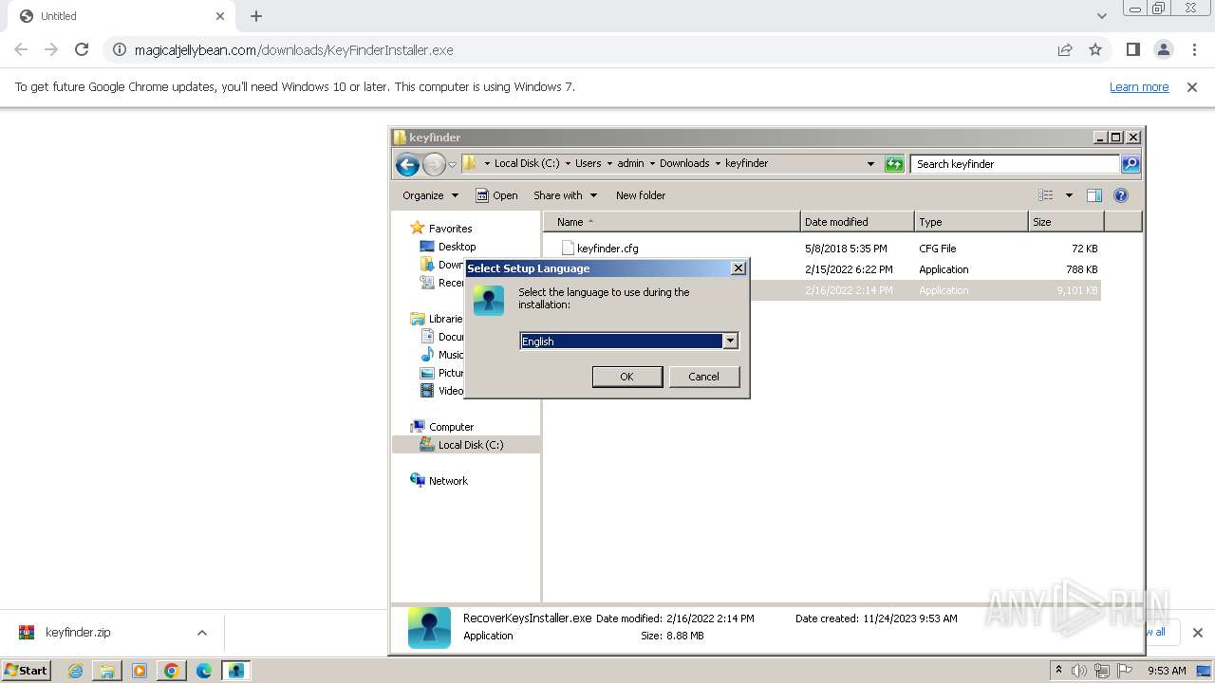1215x683 pixels.
Task: Open recent pages dropdown in Explorer
Action: pyautogui.click(x=452, y=164)
